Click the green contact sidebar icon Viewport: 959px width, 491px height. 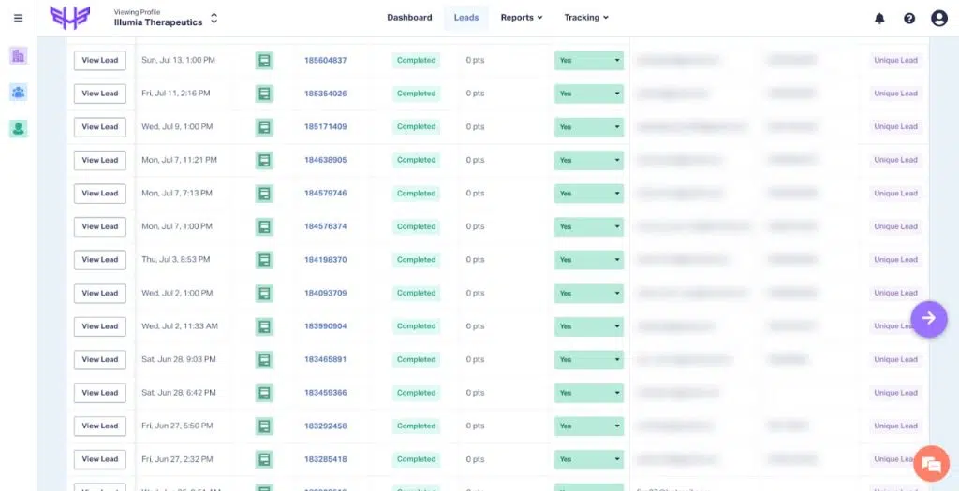click(18, 129)
